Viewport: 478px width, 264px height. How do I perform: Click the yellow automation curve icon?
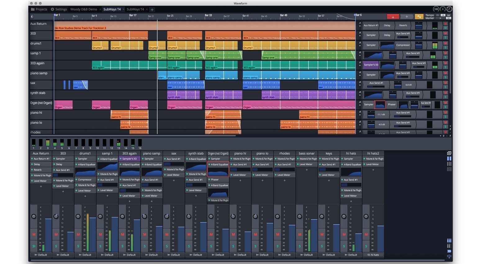(419, 17)
